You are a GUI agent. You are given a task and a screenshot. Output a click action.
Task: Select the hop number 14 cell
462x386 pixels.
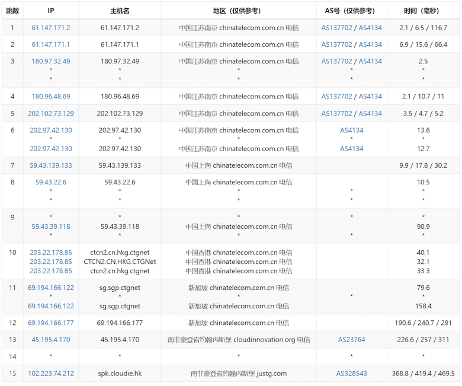[12, 357]
